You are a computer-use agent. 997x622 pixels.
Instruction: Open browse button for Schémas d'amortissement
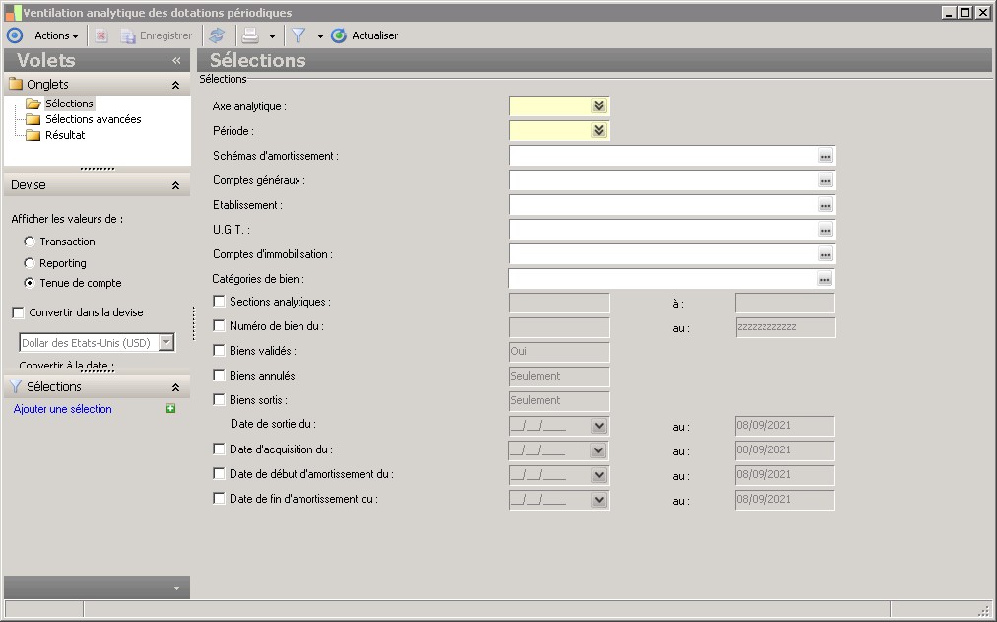(826, 156)
